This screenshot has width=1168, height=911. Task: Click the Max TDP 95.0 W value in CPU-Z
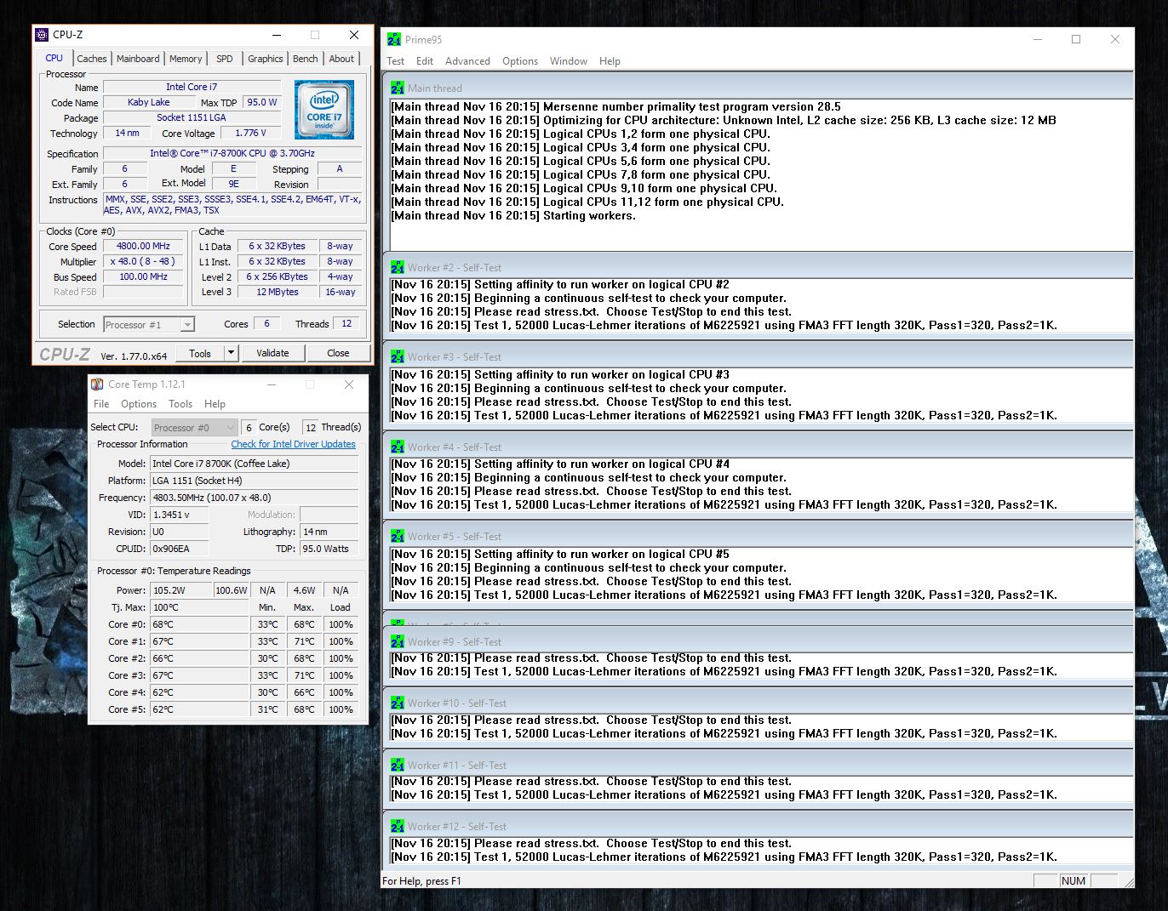click(x=262, y=103)
